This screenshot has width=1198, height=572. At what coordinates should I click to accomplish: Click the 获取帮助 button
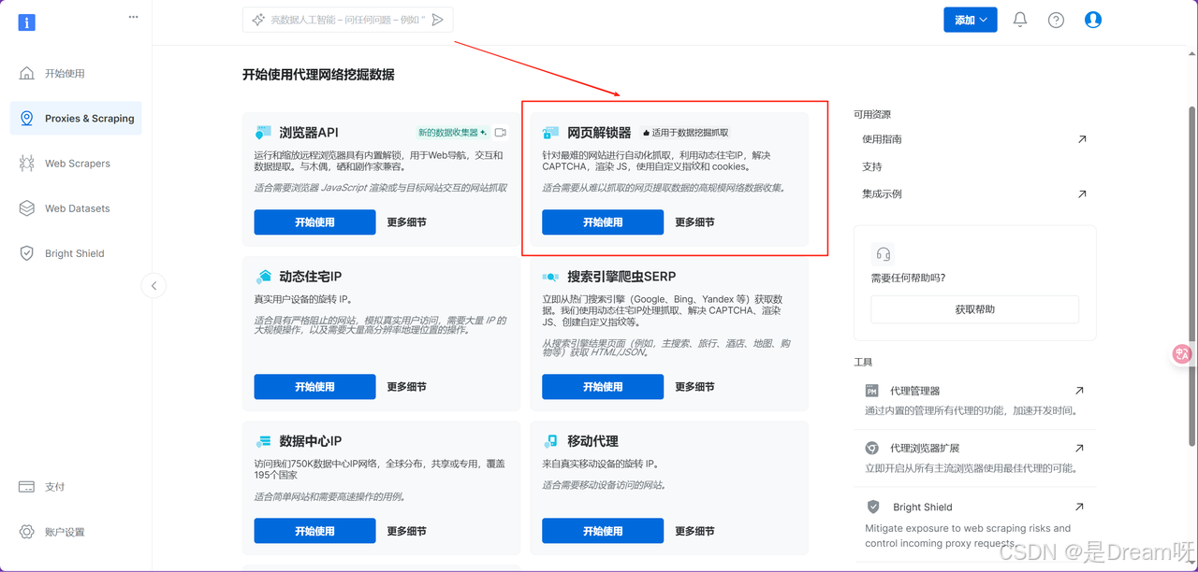coord(974,309)
